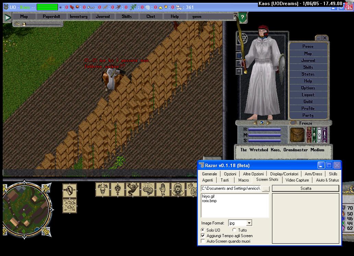Open the Agenti tab in Razor
Image resolution: width=354 pixels, height=256 pixels.
click(208, 180)
